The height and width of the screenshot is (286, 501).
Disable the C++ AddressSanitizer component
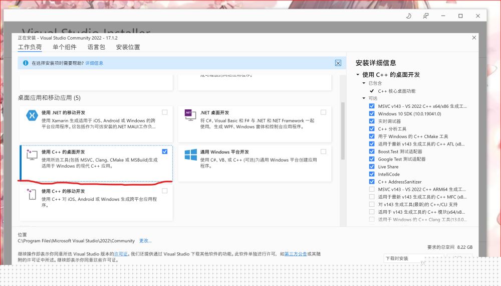point(371,182)
